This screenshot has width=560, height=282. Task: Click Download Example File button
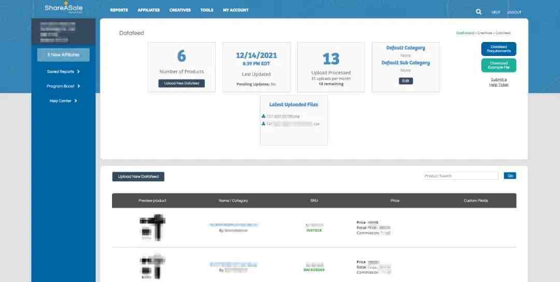click(x=498, y=65)
